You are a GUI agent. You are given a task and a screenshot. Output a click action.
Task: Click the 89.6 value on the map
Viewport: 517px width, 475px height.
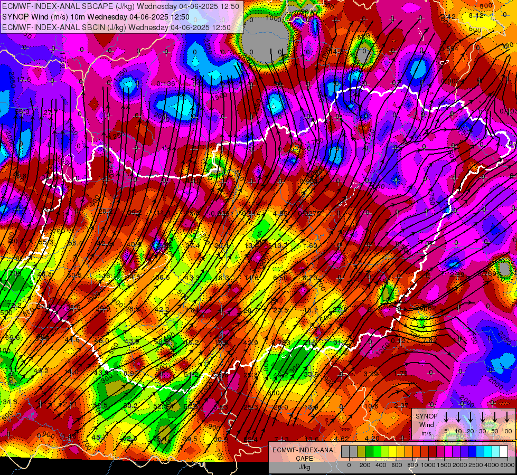12,338
